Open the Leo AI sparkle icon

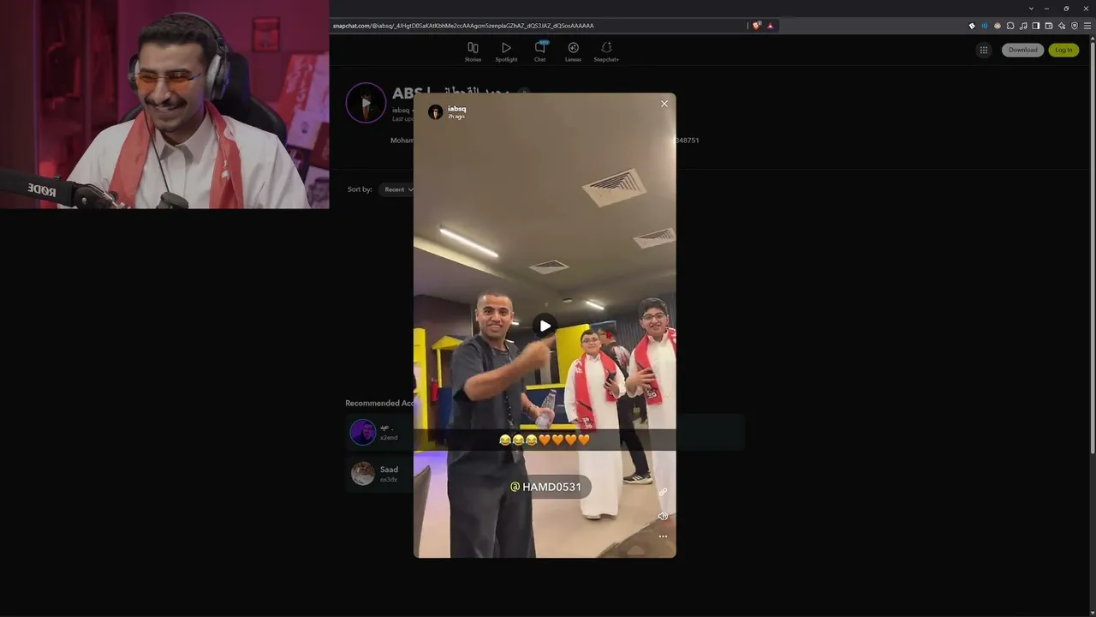pos(1062,26)
